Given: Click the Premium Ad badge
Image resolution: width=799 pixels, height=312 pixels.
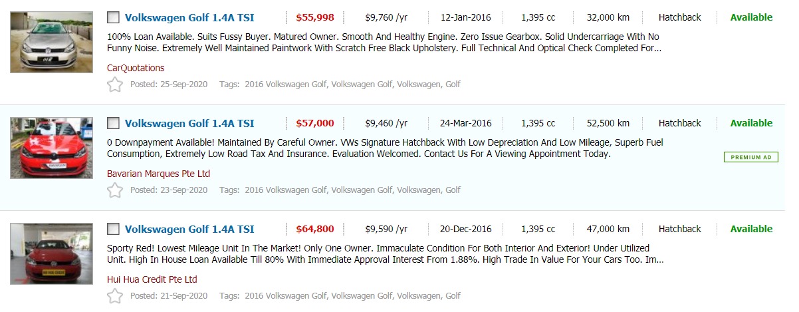Looking at the screenshot, I should click(x=750, y=157).
